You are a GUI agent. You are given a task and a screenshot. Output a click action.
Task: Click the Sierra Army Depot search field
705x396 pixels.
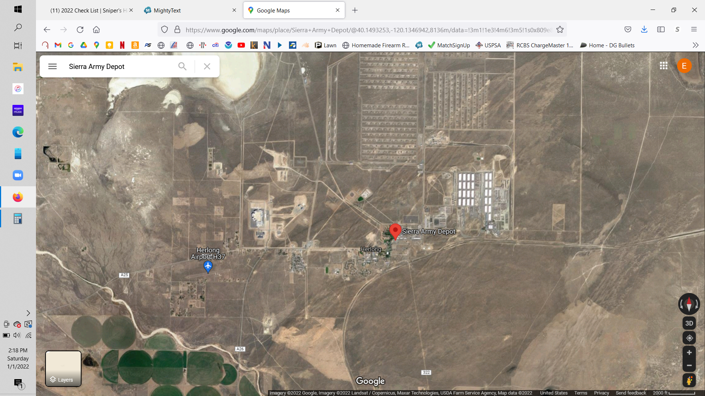tap(117, 66)
